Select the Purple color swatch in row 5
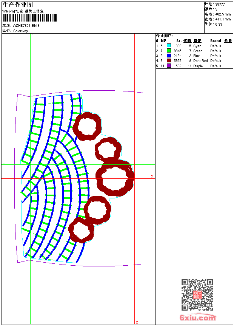The height and width of the screenshot is (325, 234). tap(169, 66)
